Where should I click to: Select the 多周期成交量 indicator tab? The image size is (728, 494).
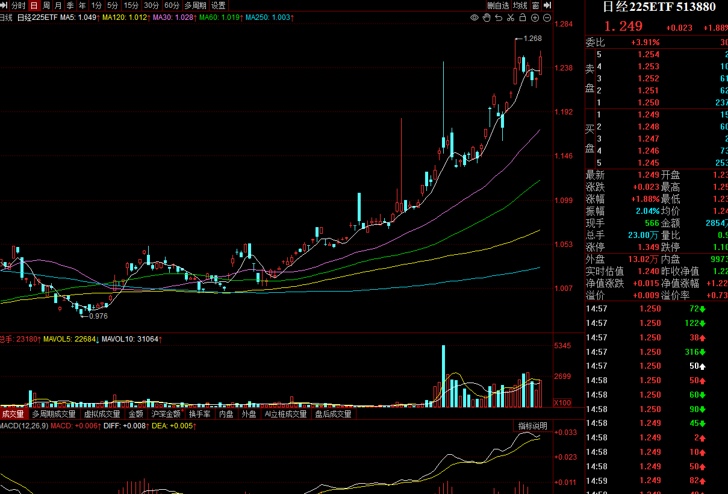pos(54,414)
